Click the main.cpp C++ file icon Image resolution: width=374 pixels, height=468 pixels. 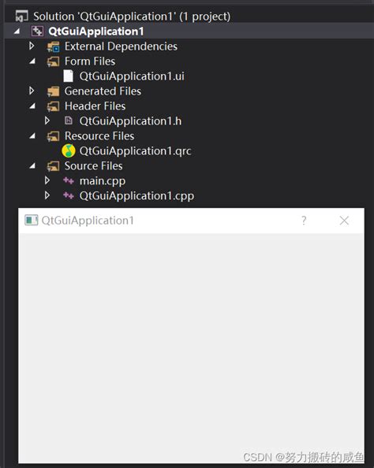(69, 180)
